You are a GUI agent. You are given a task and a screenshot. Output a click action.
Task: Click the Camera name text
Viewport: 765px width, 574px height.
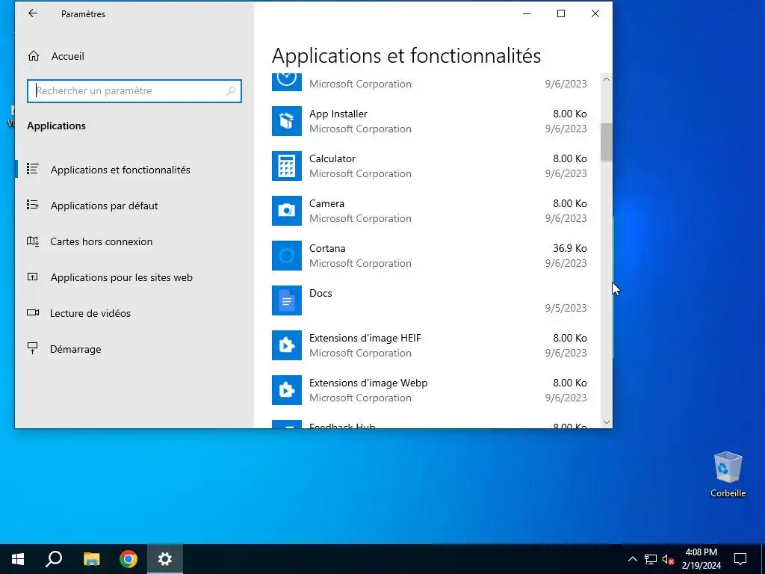(x=326, y=203)
